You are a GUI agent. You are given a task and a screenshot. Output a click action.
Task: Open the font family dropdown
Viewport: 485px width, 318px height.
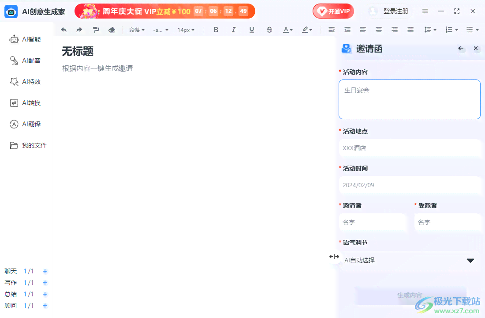(x=161, y=30)
